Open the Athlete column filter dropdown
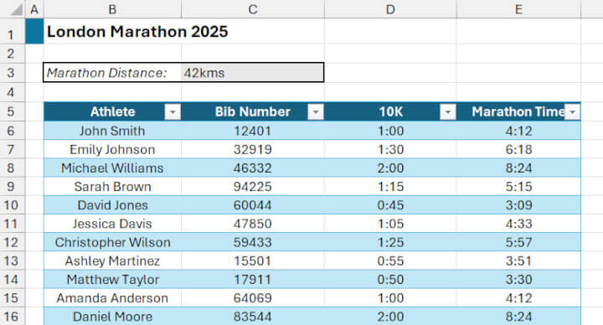Screen dimensions: 603x325 (x=173, y=112)
